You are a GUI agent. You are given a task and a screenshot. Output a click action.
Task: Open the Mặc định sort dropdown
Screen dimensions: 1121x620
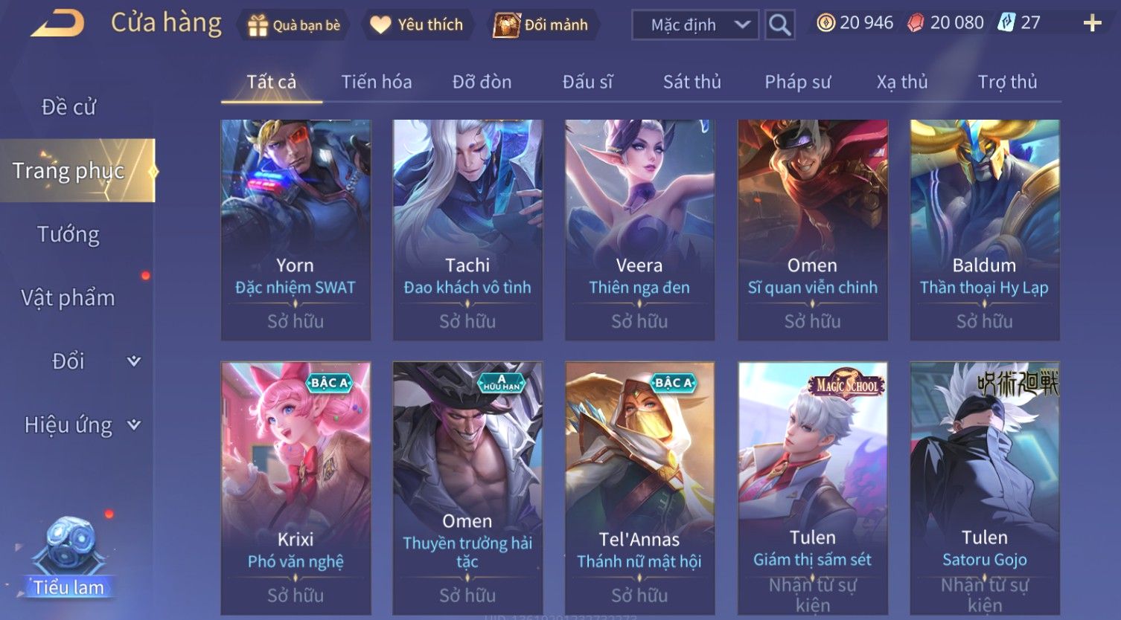[x=695, y=25]
